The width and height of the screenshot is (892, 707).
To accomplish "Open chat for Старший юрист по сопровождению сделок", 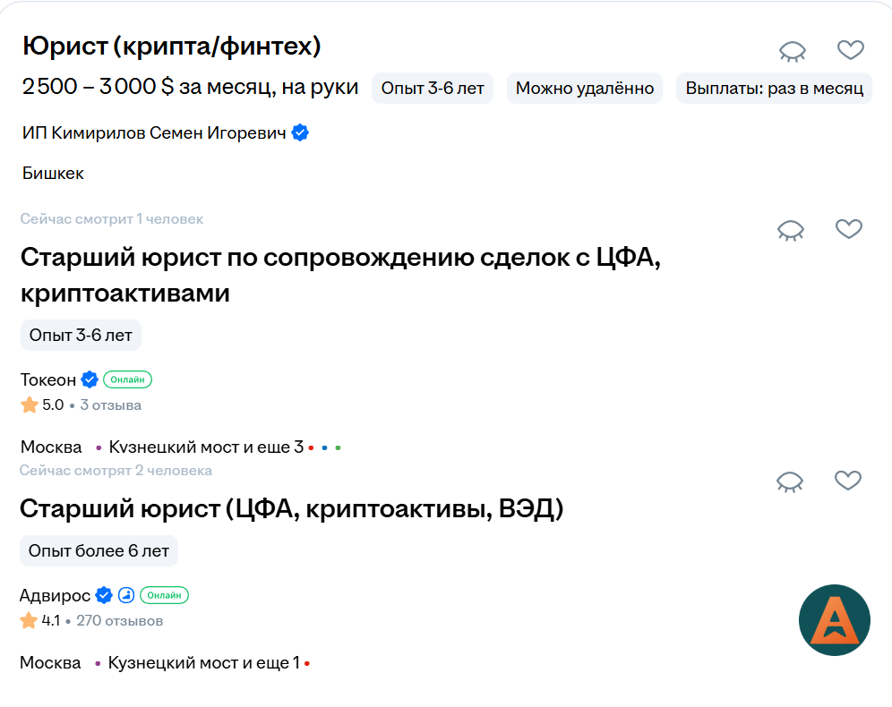I will pyautogui.click(x=790, y=230).
